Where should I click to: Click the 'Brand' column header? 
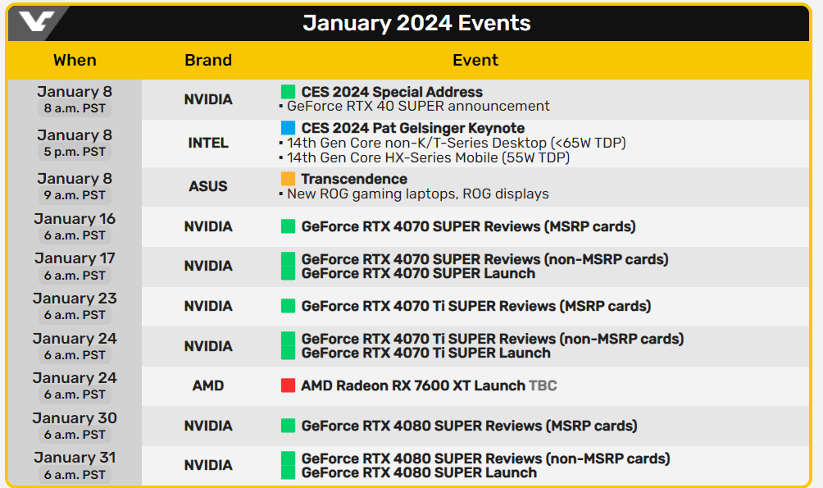point(208,60)
